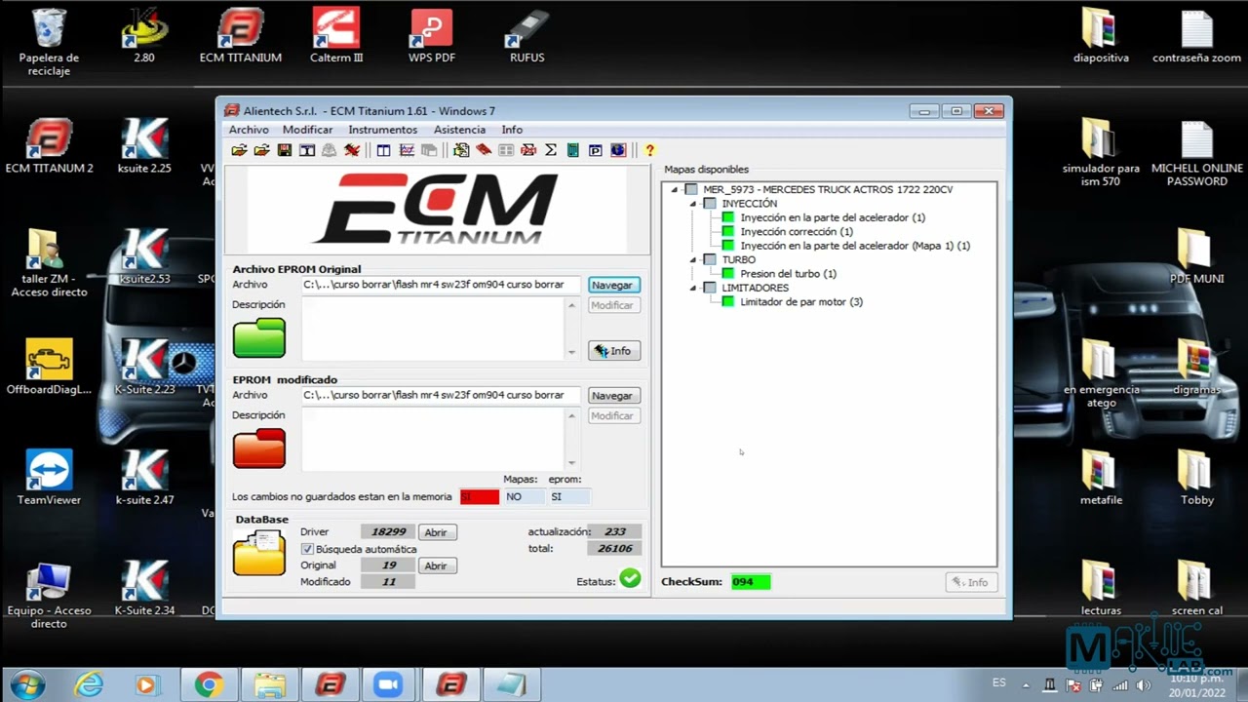The height and width of the screenshot is (702, 1248).
Task: Collapse the LIMITADORES tree branch
Action: click(x=693, y=288)
